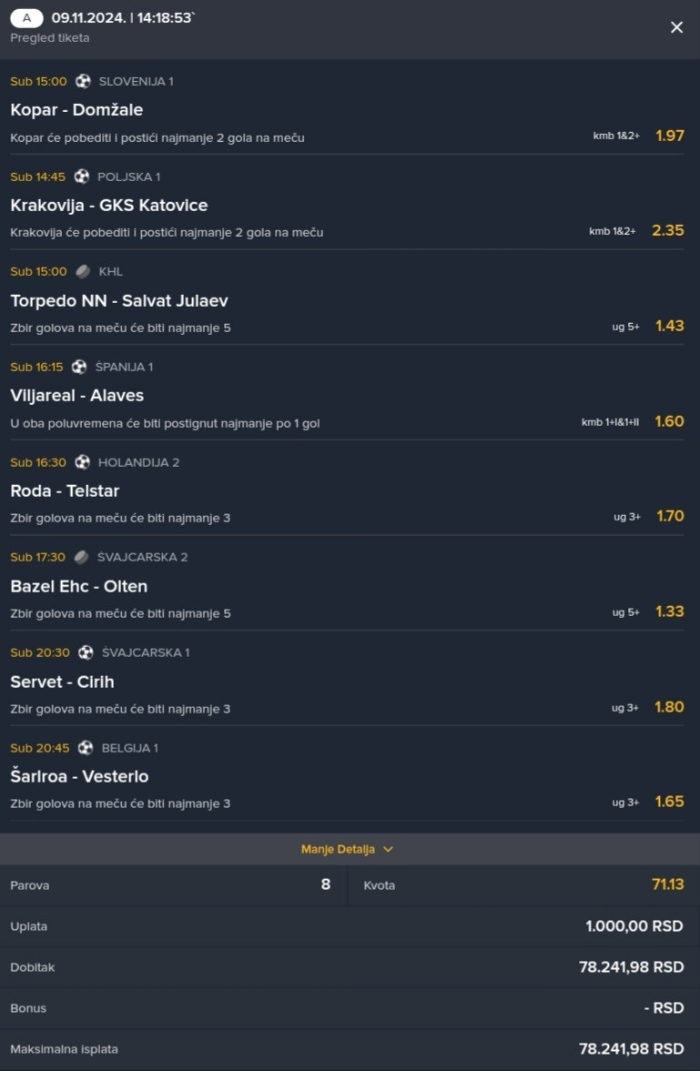Click the 1.60 odds for Viljareal - Alaves

(x=669, y=421)
